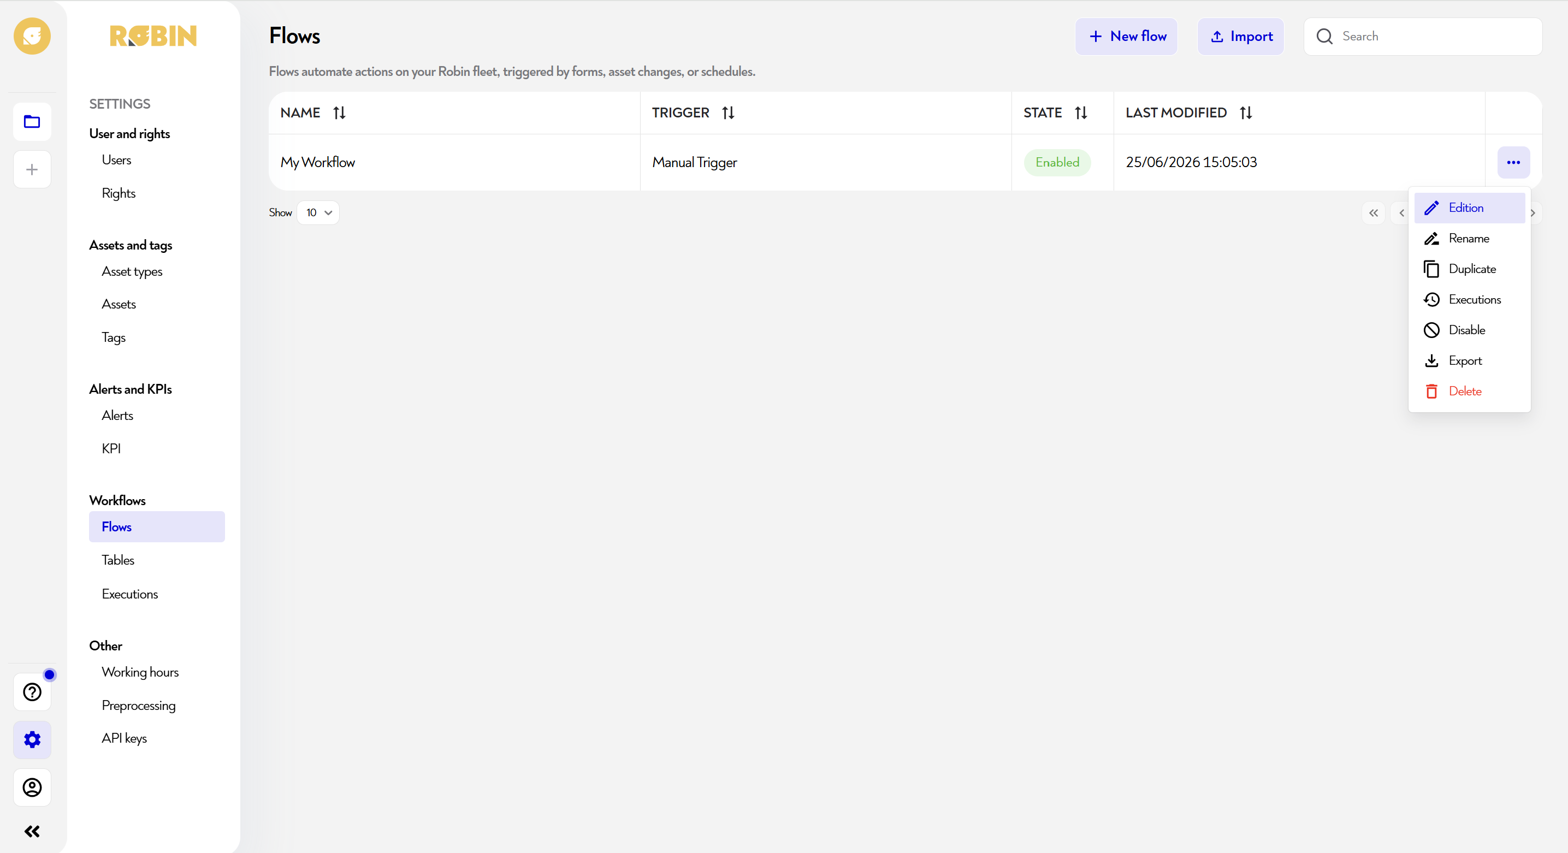Open three-dot actions menu for My Workflow
This screenshot has height=853, width=1568.
(x=1513, y=162)
